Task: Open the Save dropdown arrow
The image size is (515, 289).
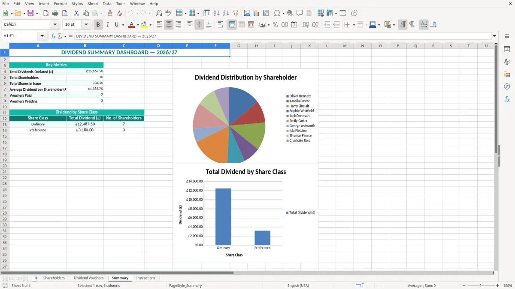Action: tap(37, 13)
